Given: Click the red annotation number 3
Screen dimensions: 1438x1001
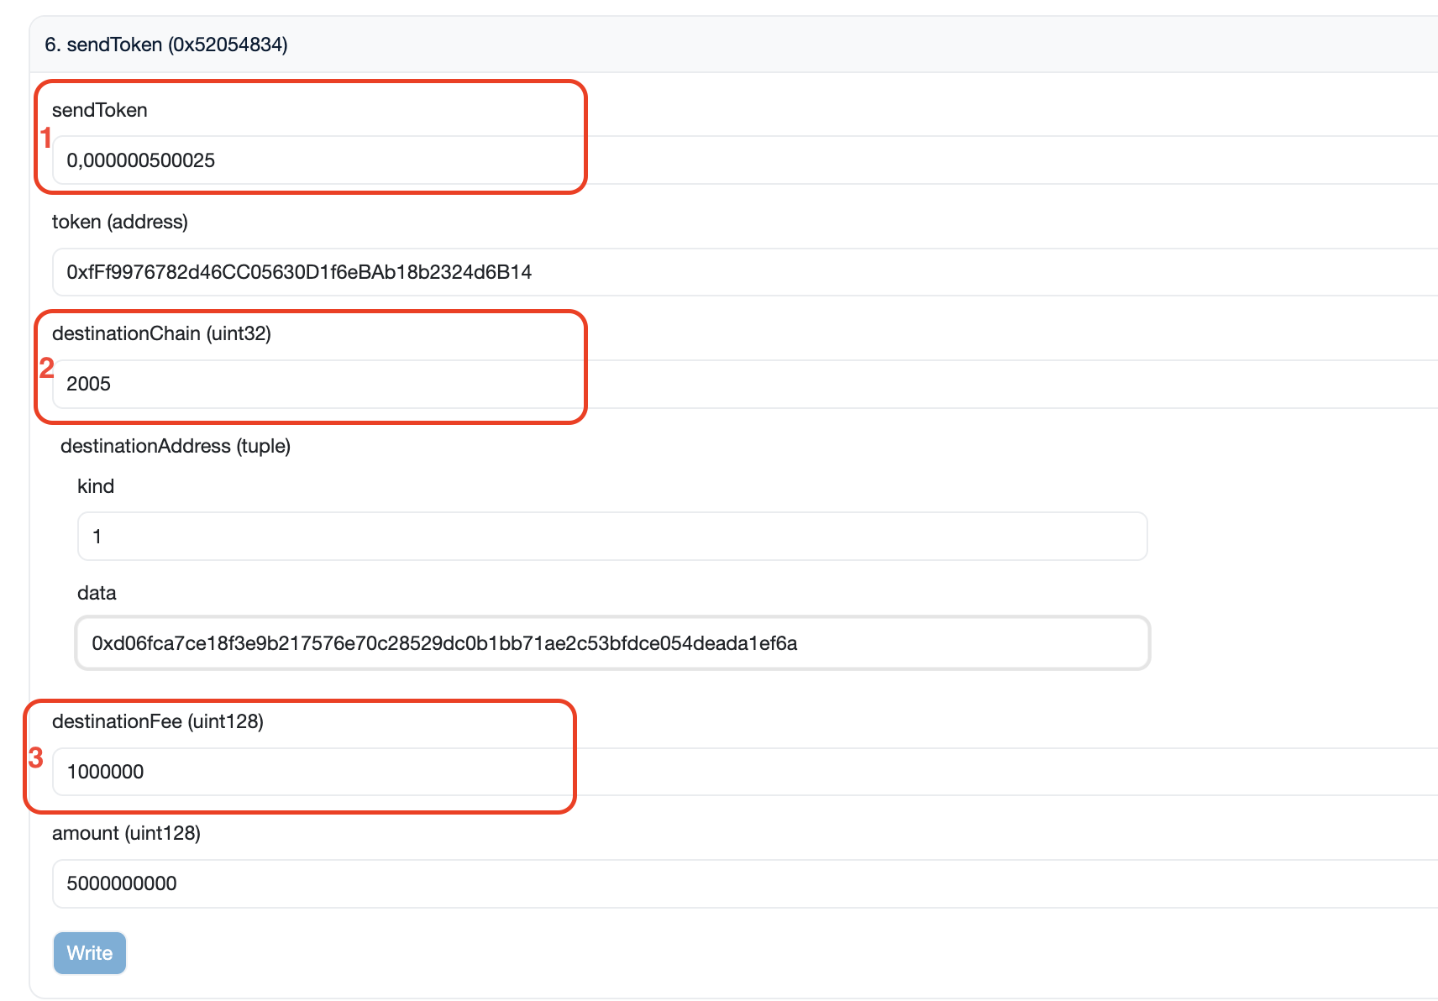Looking at the screenshot, I should (36, 757).
